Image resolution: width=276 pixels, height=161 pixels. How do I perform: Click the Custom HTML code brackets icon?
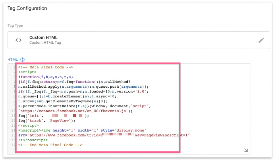18,40
